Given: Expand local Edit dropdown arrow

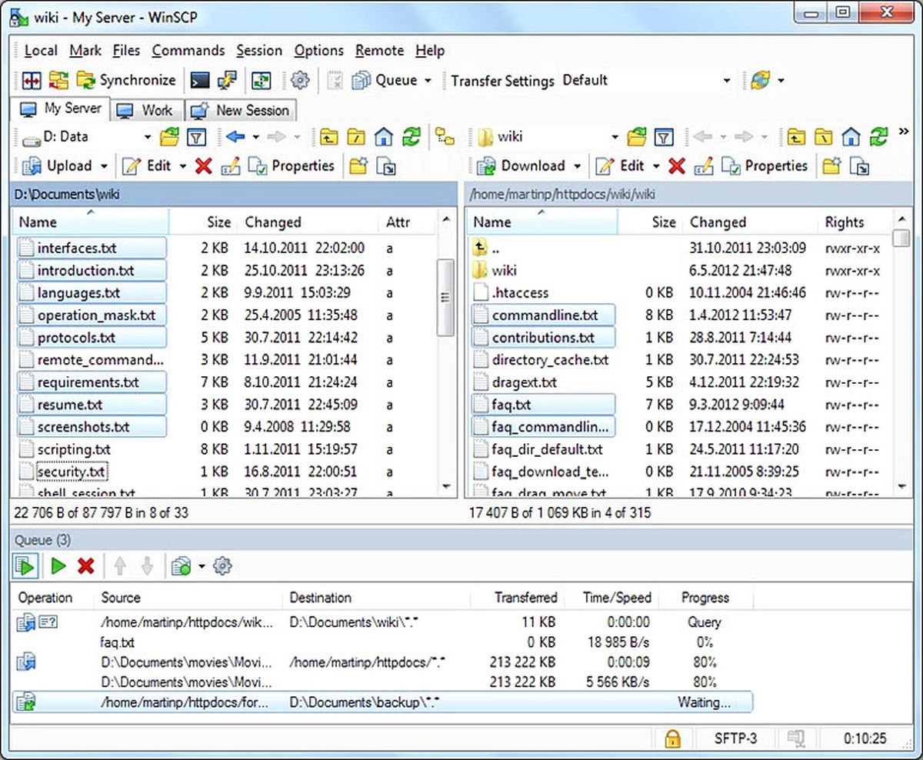Looking at the screenshot, I should pos(182,165).
